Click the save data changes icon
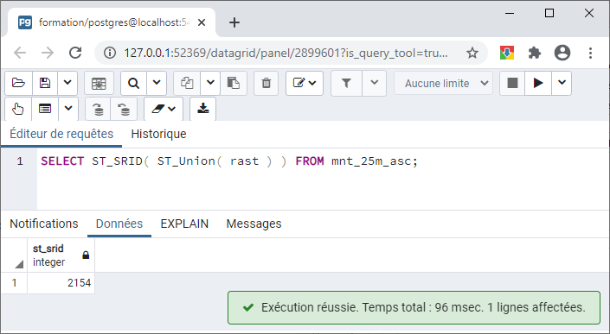This screenshot has height=334, width=610. coord(99,83)
